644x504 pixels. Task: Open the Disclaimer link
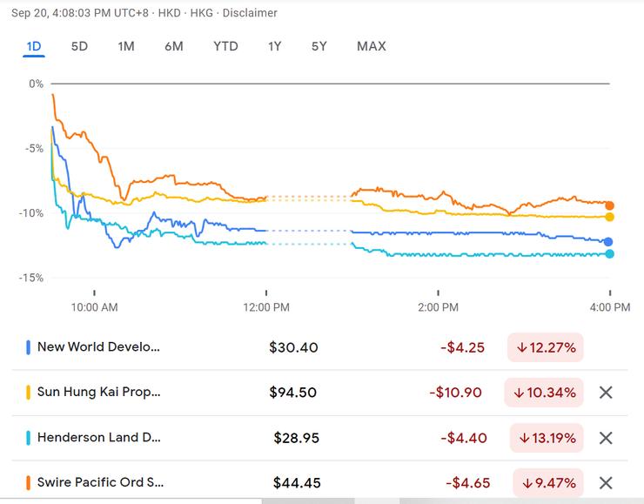[251, 13]
